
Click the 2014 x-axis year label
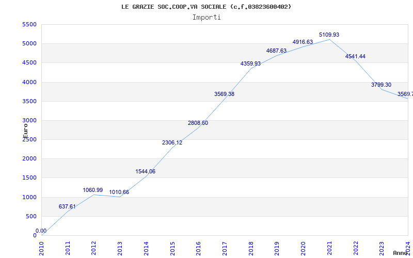pos(146,248)
